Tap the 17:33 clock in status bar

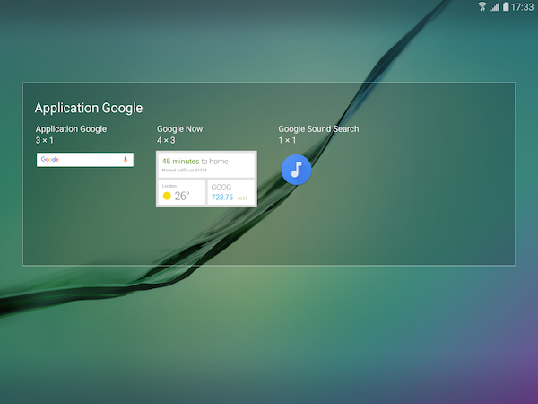pyautogui.click(x=522, y=7)
